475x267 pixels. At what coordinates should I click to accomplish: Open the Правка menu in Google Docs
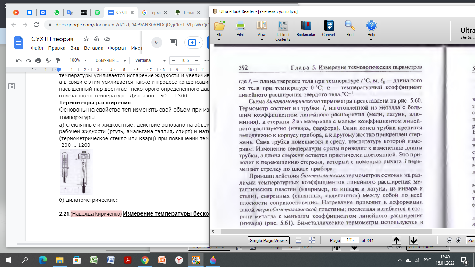click(57, 48)
